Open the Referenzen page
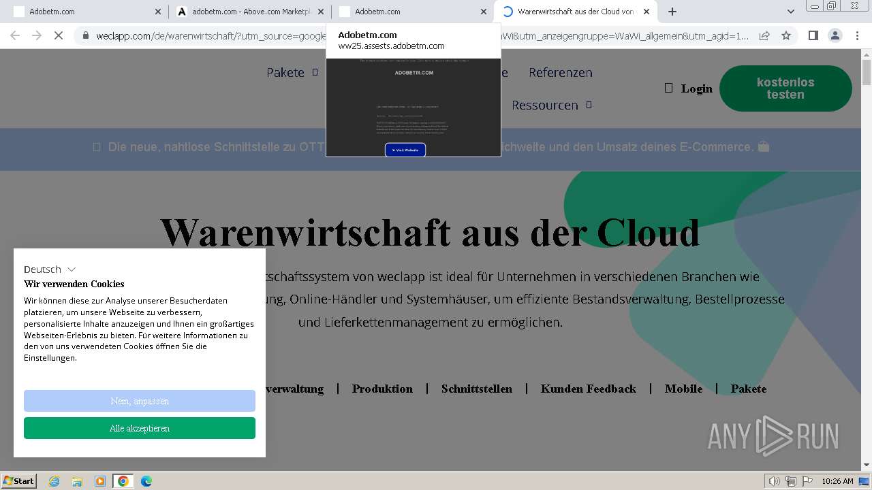The width and height of the screenshot is (872, 490). click(561, 72)
